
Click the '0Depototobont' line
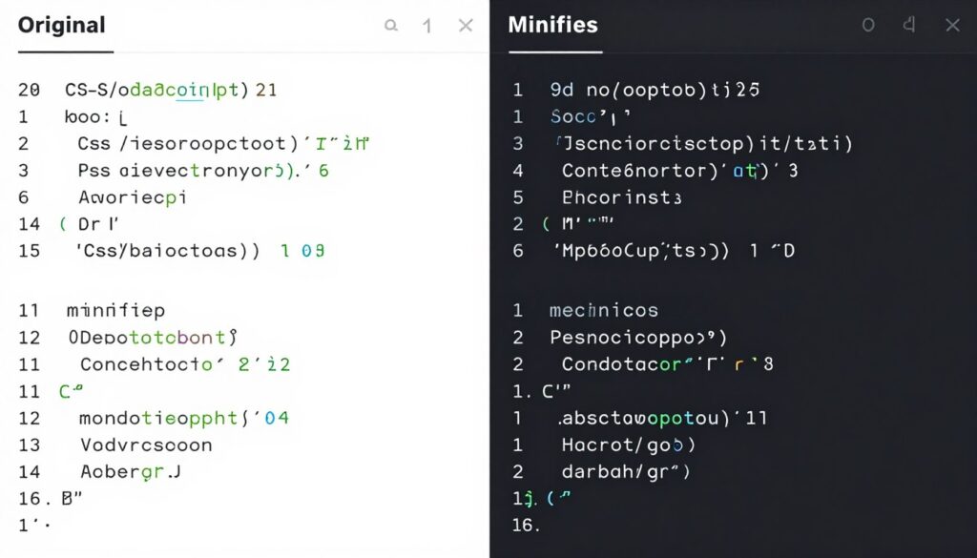(x=153, y=337)
